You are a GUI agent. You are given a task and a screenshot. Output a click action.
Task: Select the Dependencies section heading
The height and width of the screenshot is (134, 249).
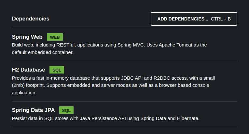click(x=31, y=19)
